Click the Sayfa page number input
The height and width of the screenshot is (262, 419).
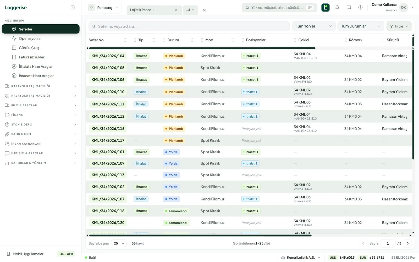[388, 243]
